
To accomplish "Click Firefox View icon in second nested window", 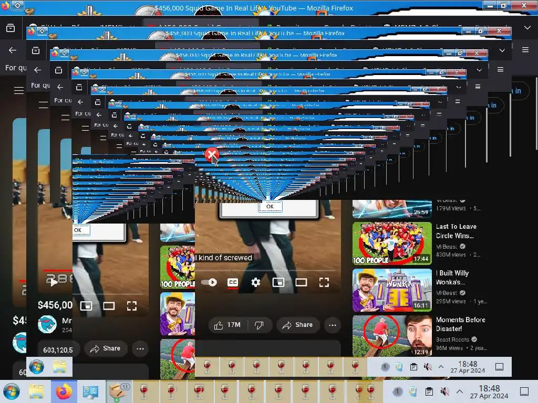I will tap(36, 51).
